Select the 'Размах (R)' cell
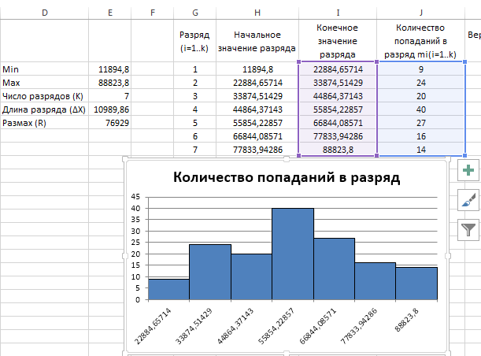 click(x=45, y=123)
